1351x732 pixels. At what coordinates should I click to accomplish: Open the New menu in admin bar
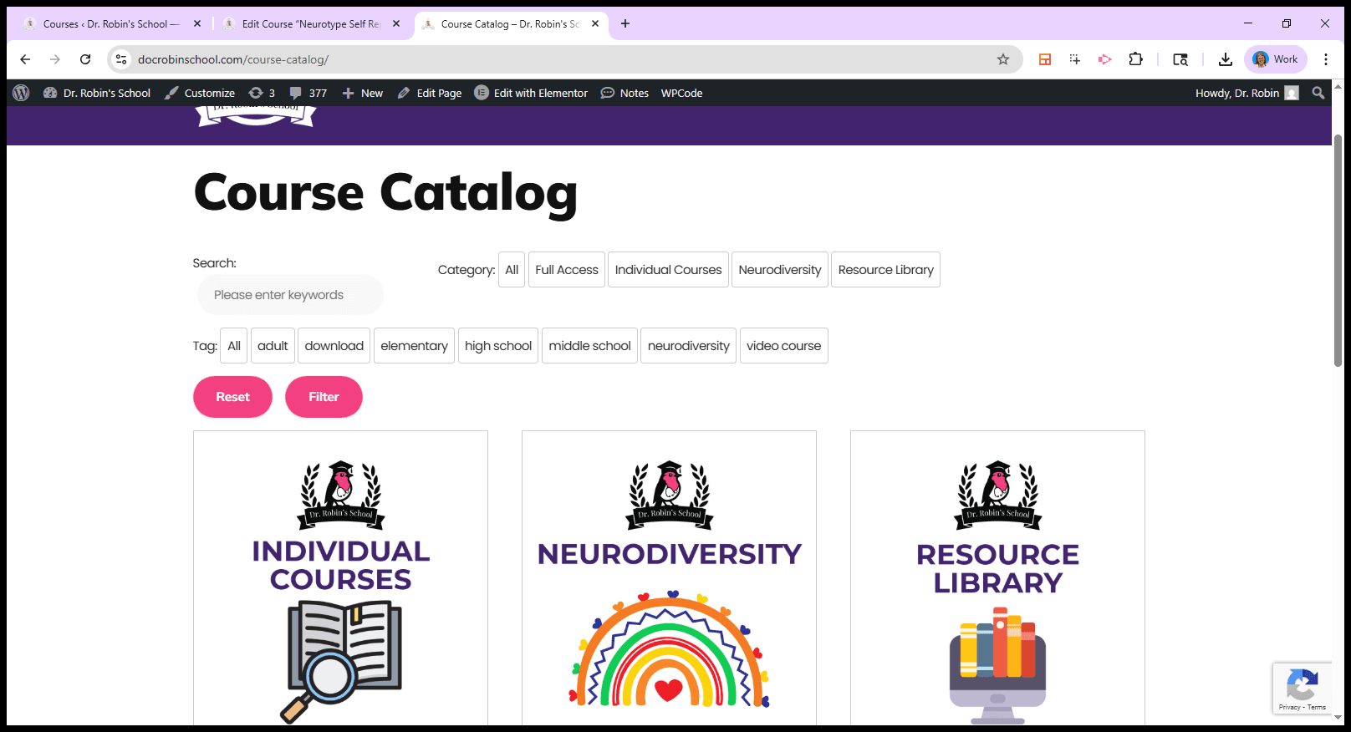pos(363,93)
